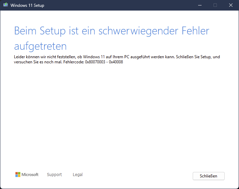Click the Schließen button
Image resolution: width=239 pixels, height=189 pixels.
208,176
